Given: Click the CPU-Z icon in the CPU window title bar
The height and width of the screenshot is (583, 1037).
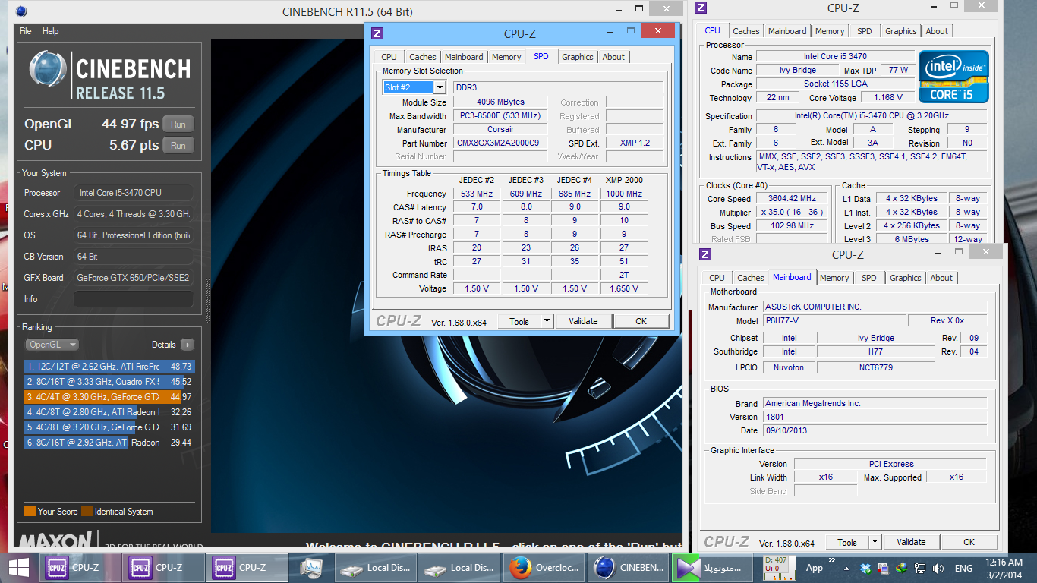Looking at the screenshot, I should 701,8.
